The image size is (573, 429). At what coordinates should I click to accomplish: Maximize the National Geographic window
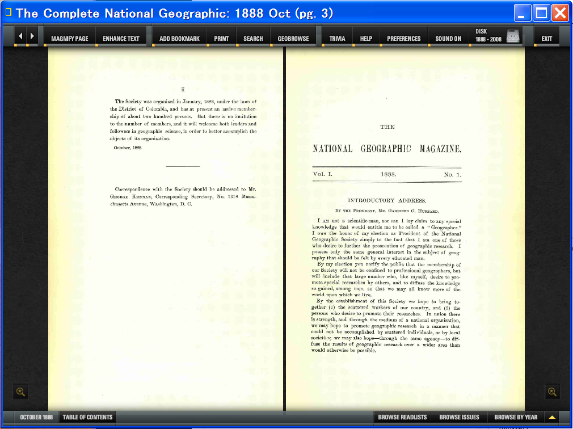541,13
